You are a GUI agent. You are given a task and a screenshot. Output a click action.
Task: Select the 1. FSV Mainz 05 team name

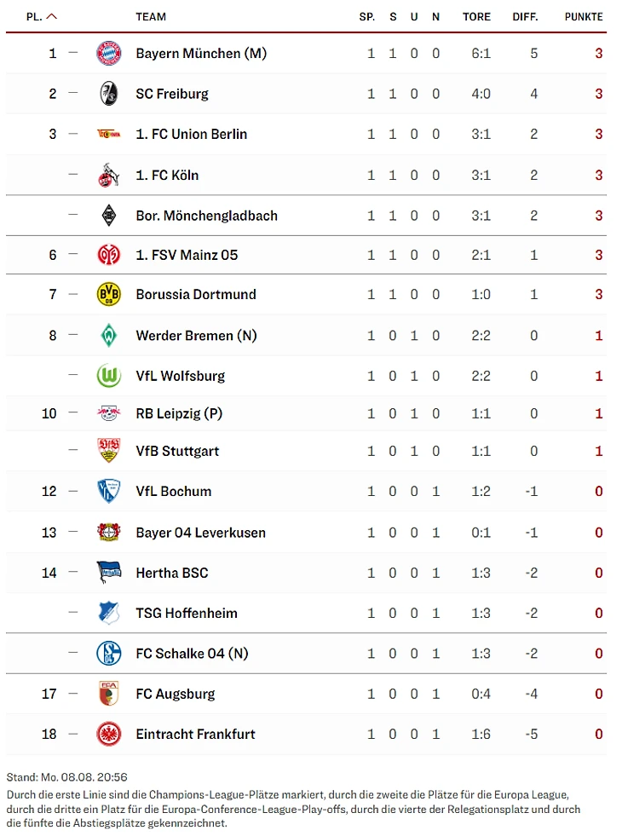tap(187, 255)
